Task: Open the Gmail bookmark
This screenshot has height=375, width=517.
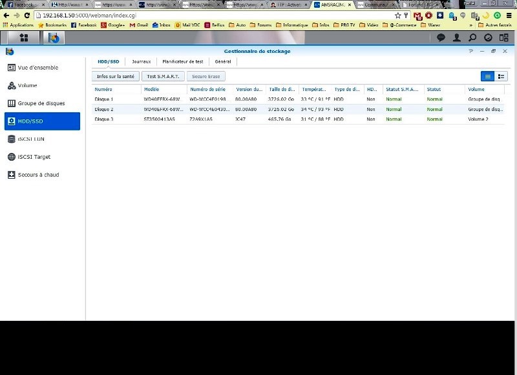Action: click(138, 25)
